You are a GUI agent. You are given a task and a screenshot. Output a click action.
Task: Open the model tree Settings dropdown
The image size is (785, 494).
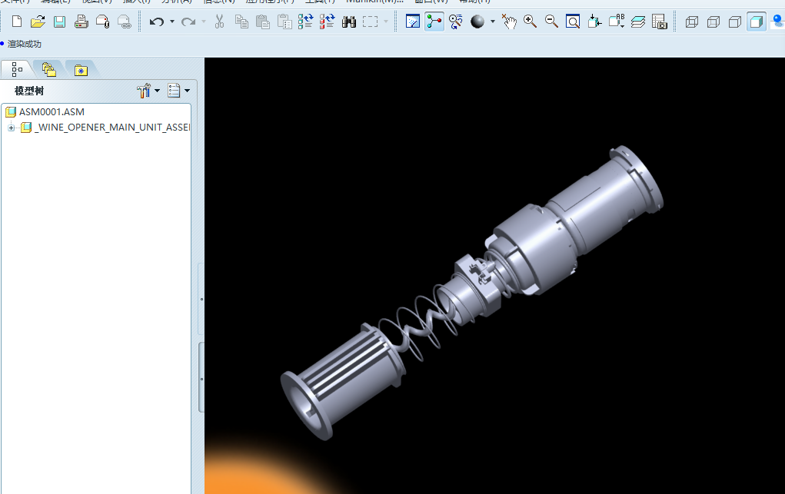(x=178, y=91)
